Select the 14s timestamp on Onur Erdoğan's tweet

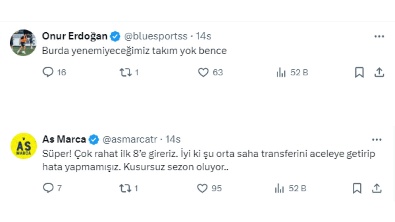tap(204, 36)
